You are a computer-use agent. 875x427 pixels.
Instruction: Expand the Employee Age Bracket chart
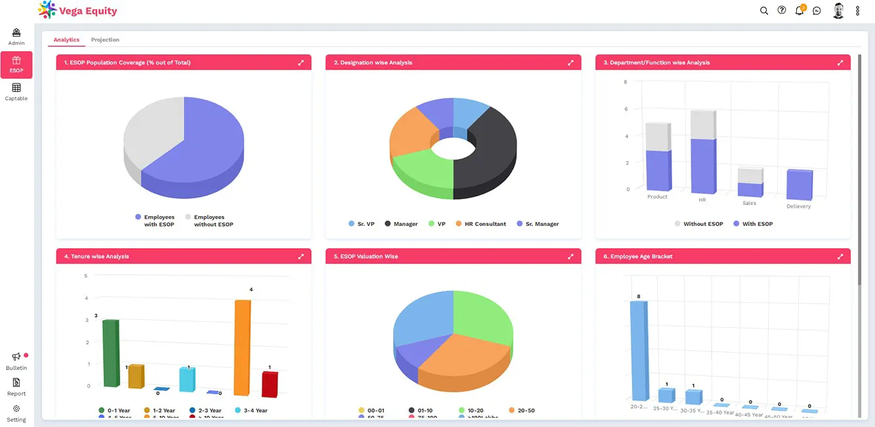(840, 256)
